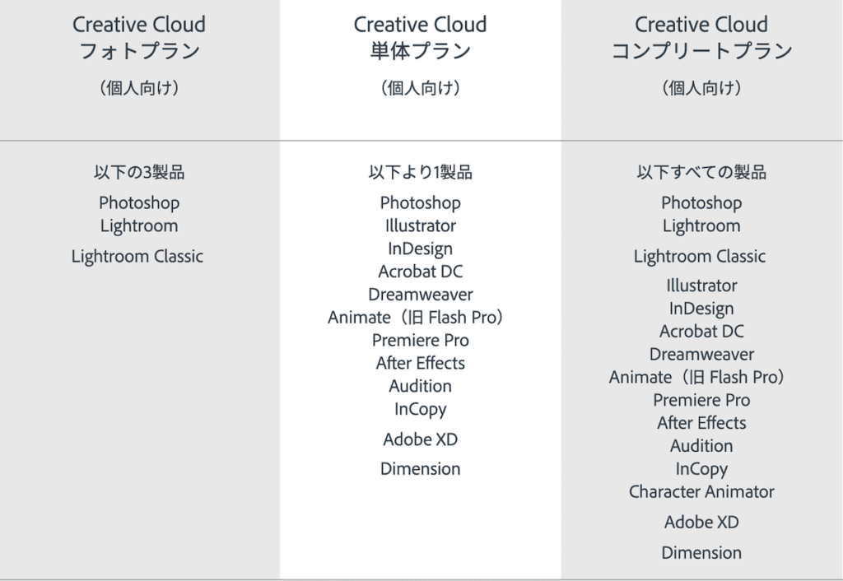Viewport: 843px width, 581px height.
Task: Select the 以下より1製品 label
Action: click(x=420, y=173)
